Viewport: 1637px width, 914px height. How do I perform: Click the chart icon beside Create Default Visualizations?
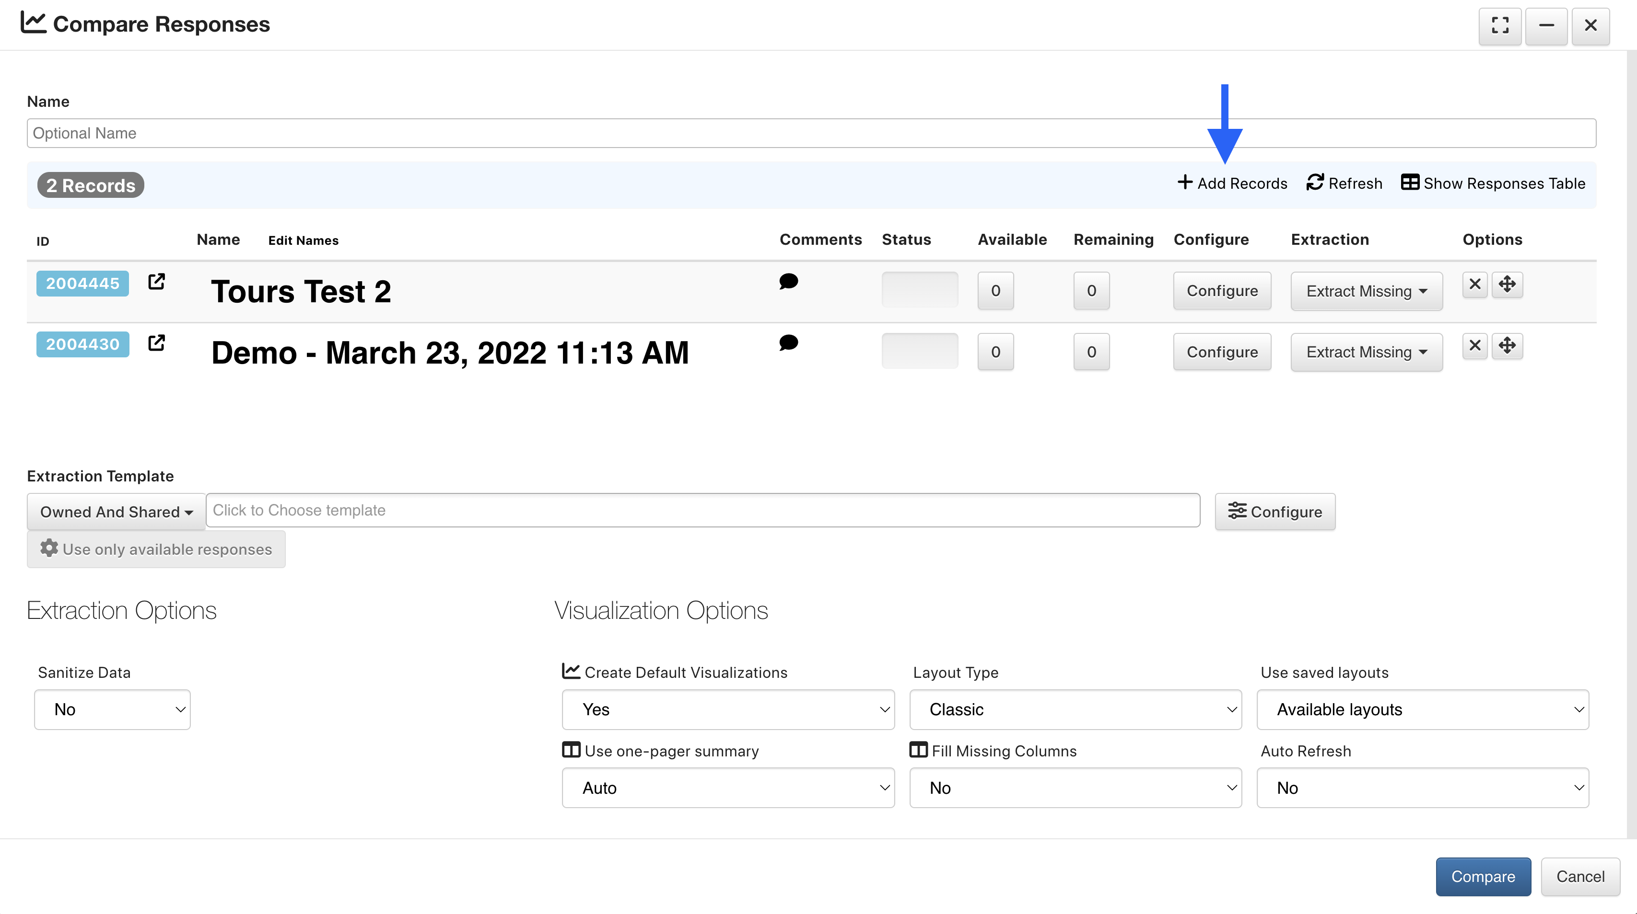(571, 671)
